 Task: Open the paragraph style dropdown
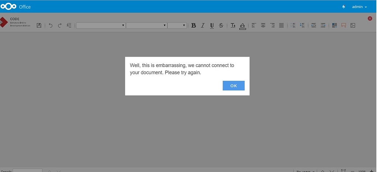point(101,25)
